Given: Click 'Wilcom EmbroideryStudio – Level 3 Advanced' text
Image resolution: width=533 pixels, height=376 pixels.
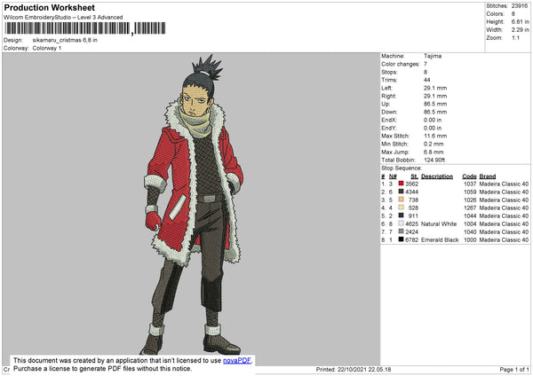Looking at the screenshot, I should pyautogui.click(x=63, y=18).
